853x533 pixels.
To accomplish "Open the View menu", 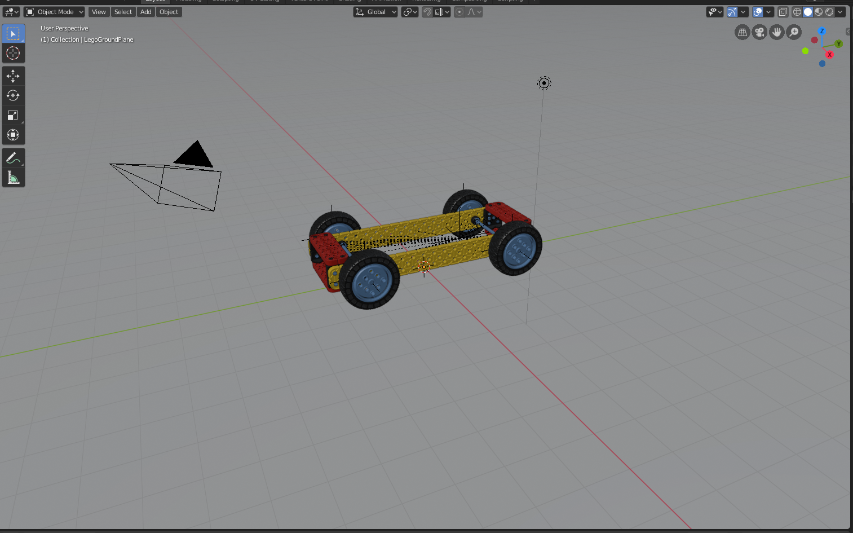I will 99,12.
